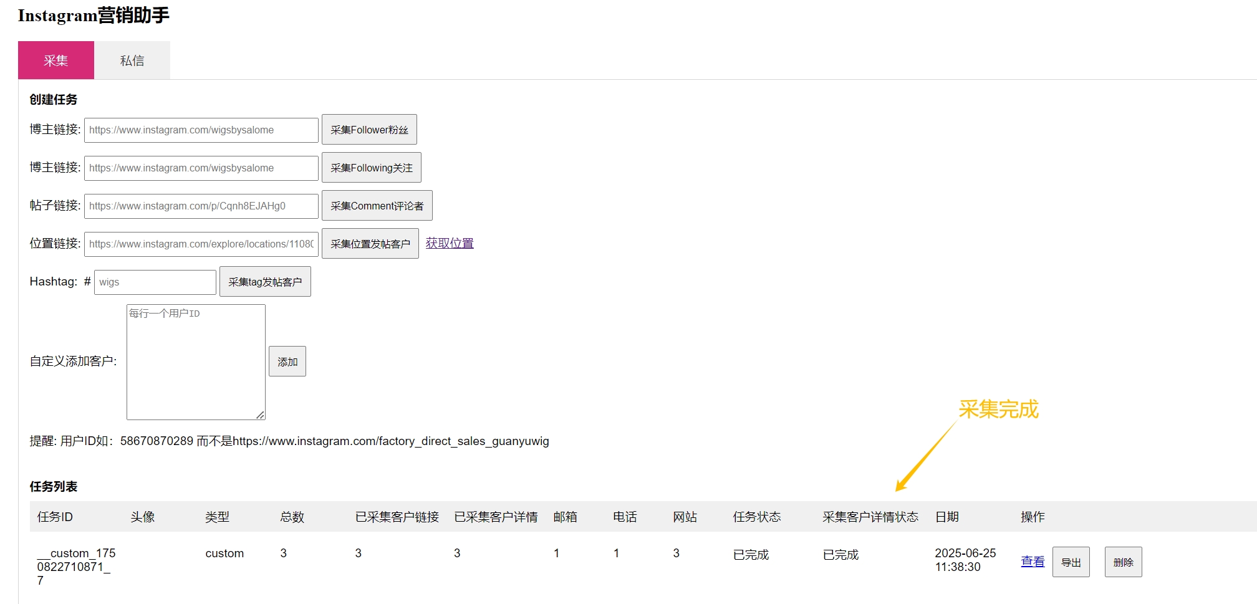Focus the 博主链接 input beside 采集Following关注

[x=201, y=168]
